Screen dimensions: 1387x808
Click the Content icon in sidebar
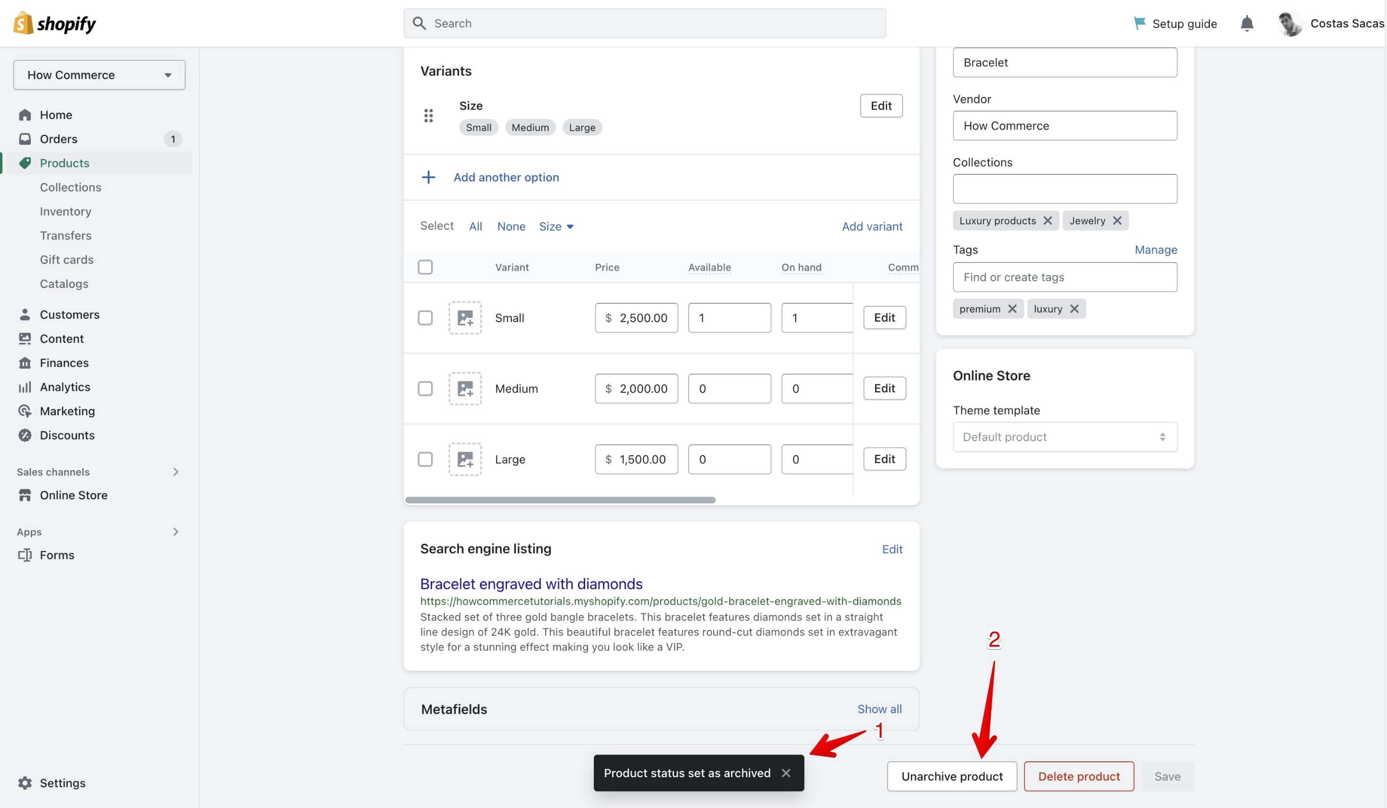tap(25, 339)
